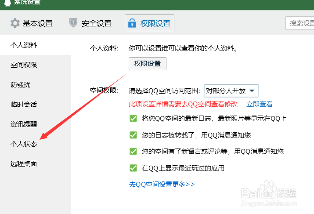Open 临时会话 in the sidebar

coord(24,105)
